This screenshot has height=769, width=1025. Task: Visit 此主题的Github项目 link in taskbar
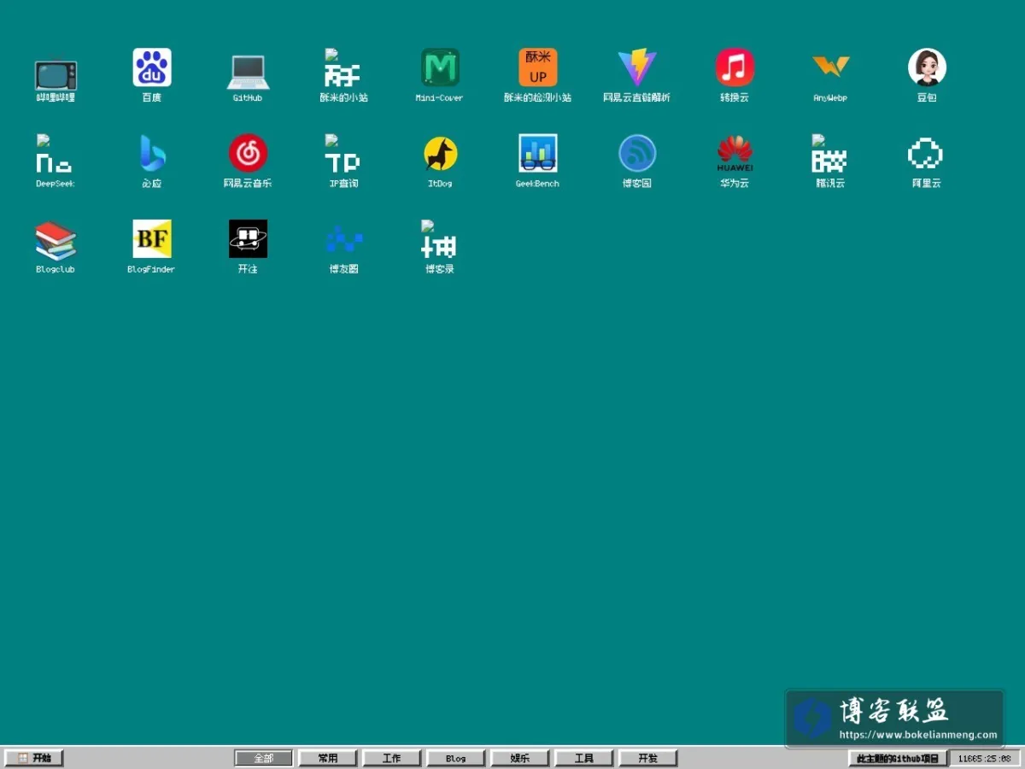(x=898, y=758)
